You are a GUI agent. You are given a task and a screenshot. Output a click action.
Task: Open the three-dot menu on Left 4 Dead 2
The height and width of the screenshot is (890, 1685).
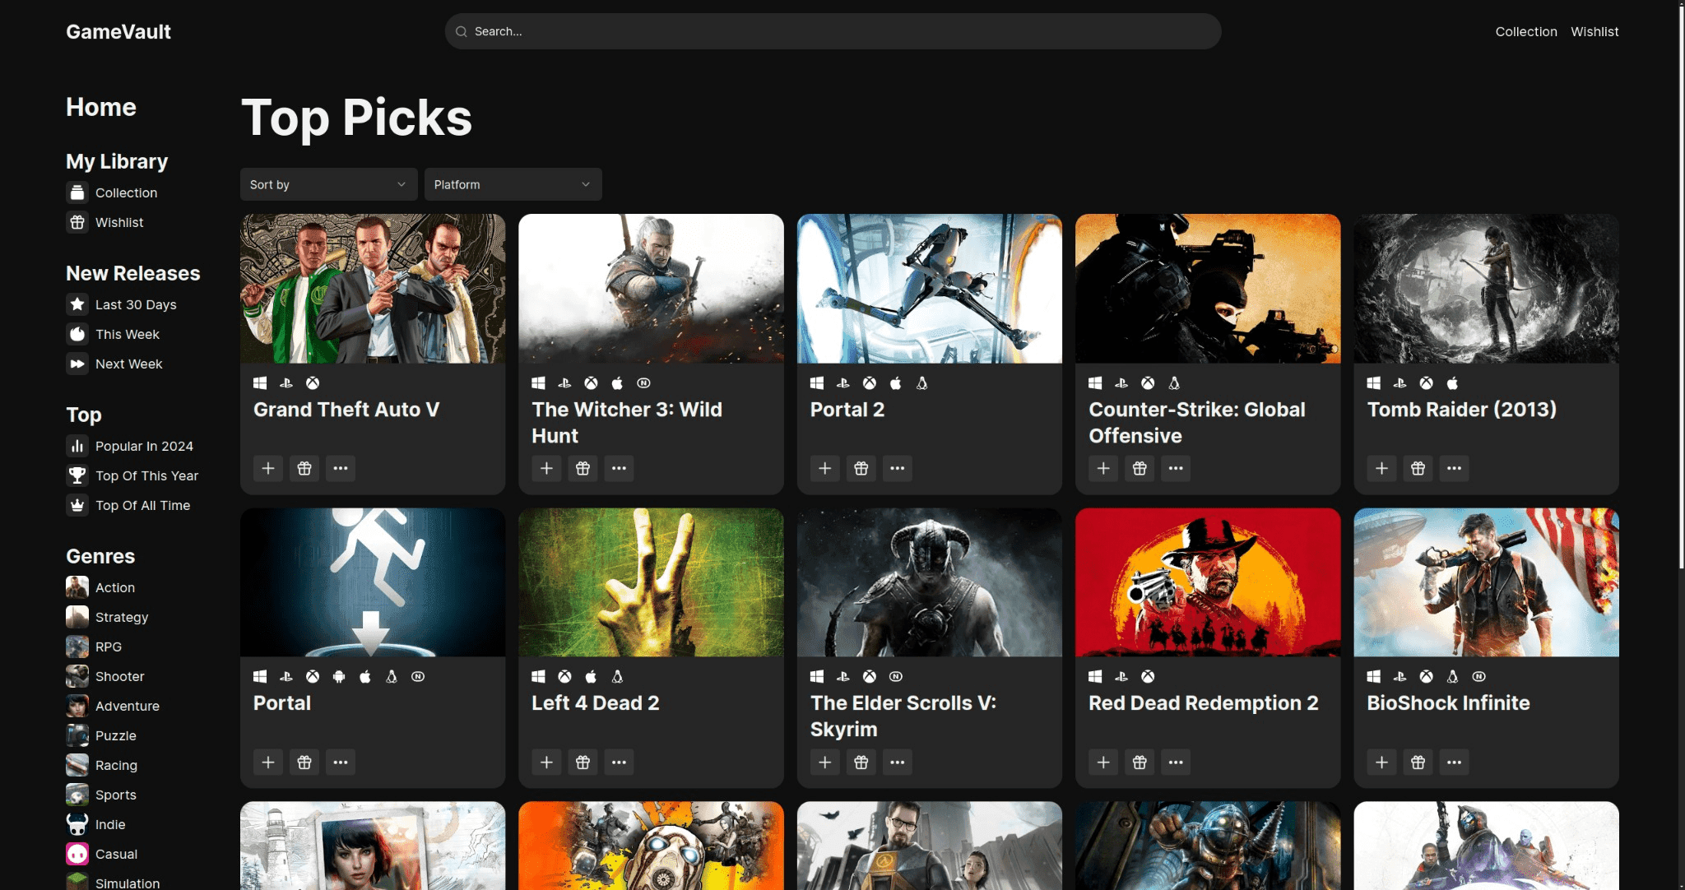click(x=619, y=762)
